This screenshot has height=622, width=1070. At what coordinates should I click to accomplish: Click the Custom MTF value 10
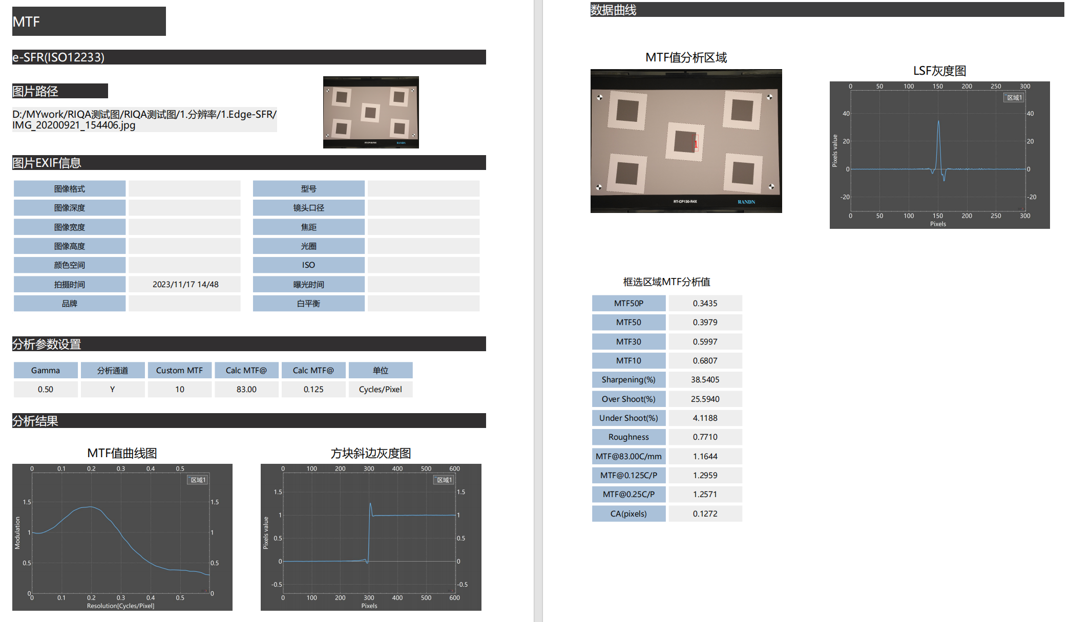pyautogui.click(x=179, y=389)
